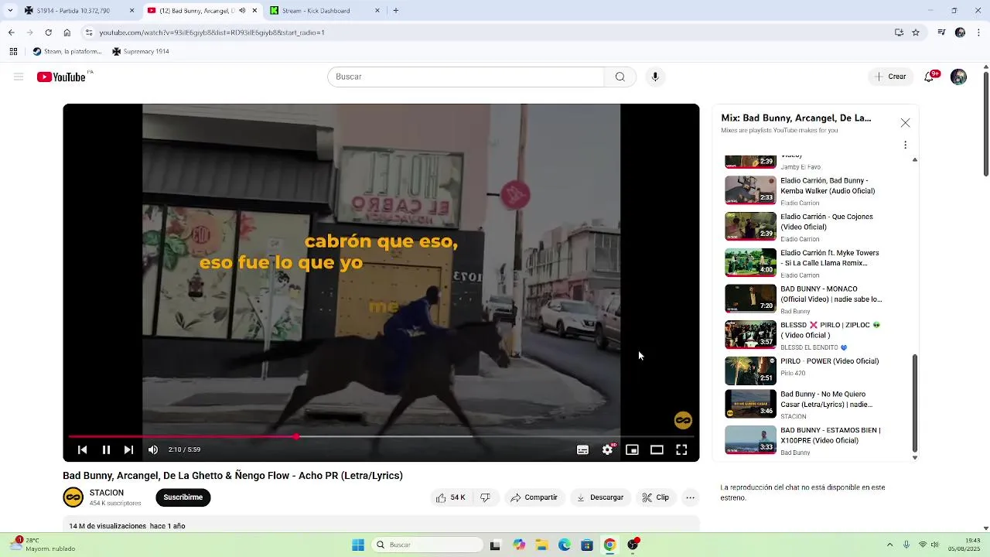Skip to the previous video
This screenshot has width=990, height=557.
82,449
